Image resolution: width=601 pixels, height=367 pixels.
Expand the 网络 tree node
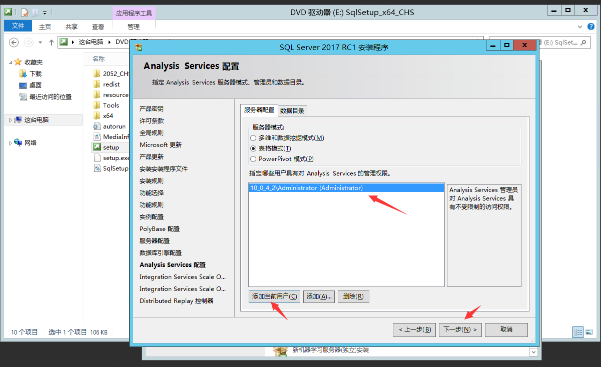pyautogui.click(x=11, y=143)
